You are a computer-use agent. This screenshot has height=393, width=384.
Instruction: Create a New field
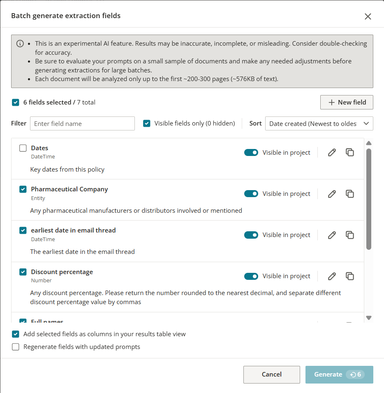[x=347, y=102]
